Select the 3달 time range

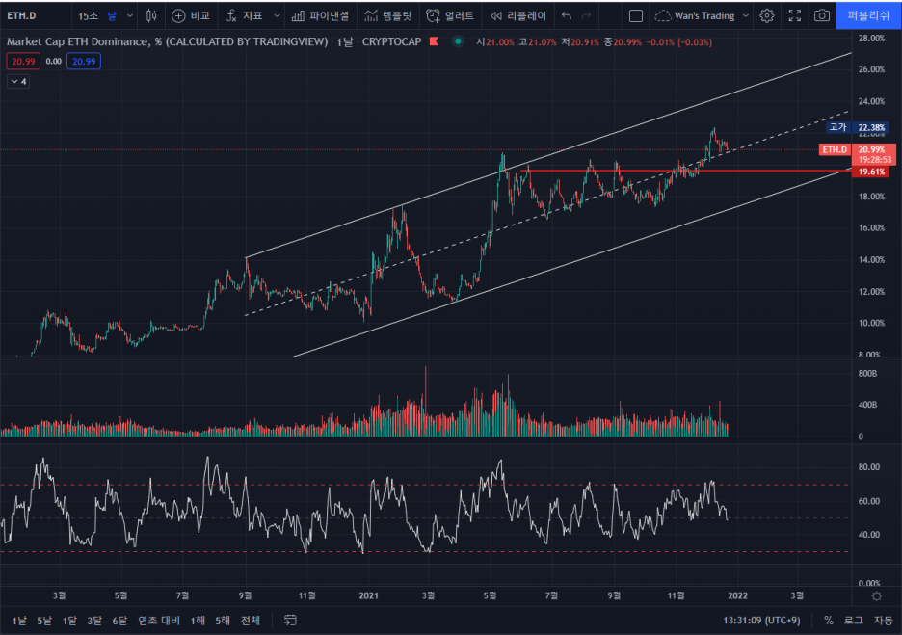point(94,621)
